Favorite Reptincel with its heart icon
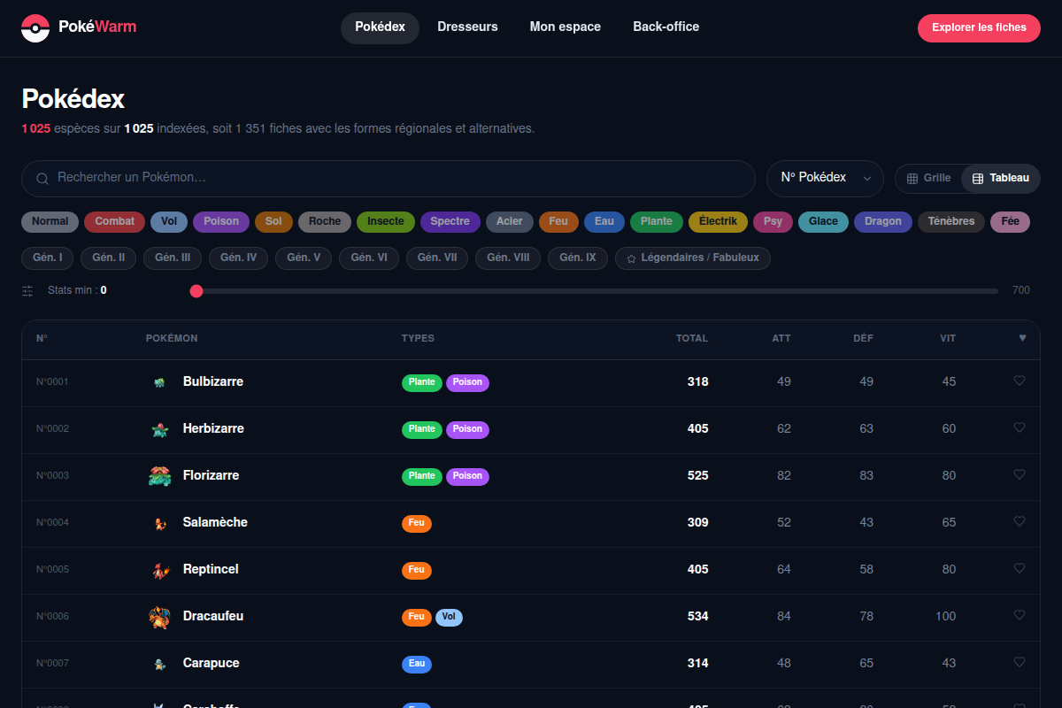1062x708 pixels. [1020, 568]
